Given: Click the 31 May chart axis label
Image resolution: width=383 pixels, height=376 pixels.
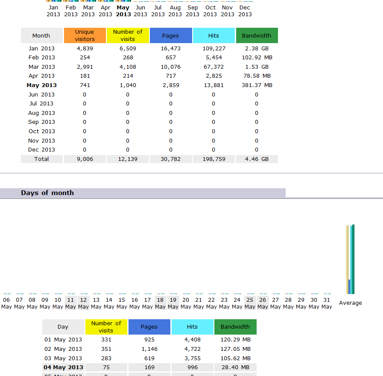Looking at the screenshot, I should pos(327,303).
